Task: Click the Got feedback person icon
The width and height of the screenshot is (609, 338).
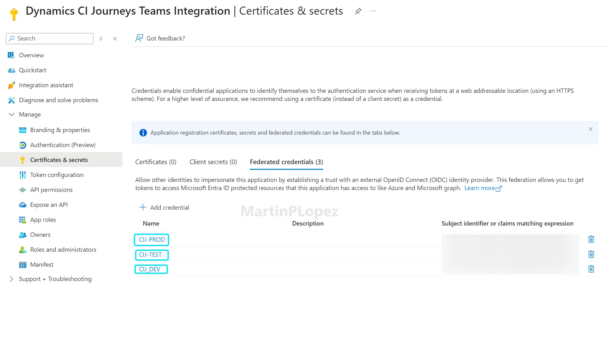Action: pyautogui.click(x=139, y=38)
